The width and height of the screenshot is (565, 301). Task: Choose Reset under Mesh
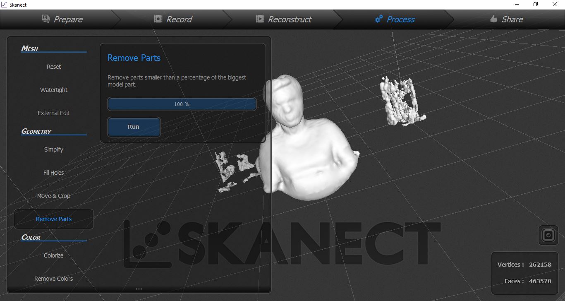(54, 67)
